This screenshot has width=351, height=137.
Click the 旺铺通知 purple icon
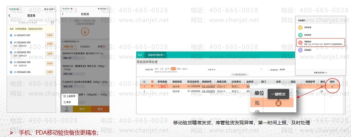tap(300, 50)
